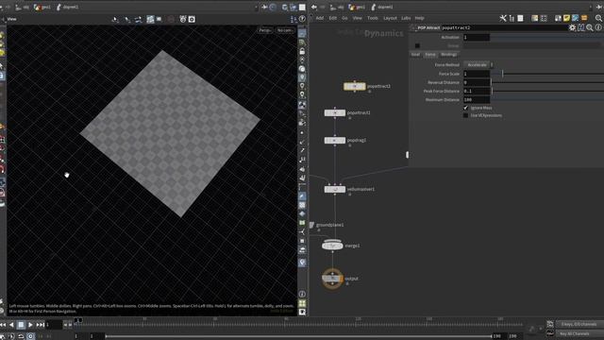604x340 pixels.
Task: Click the back arrow in network path bar
Action: pyautogui.click(x=314, y=7)
